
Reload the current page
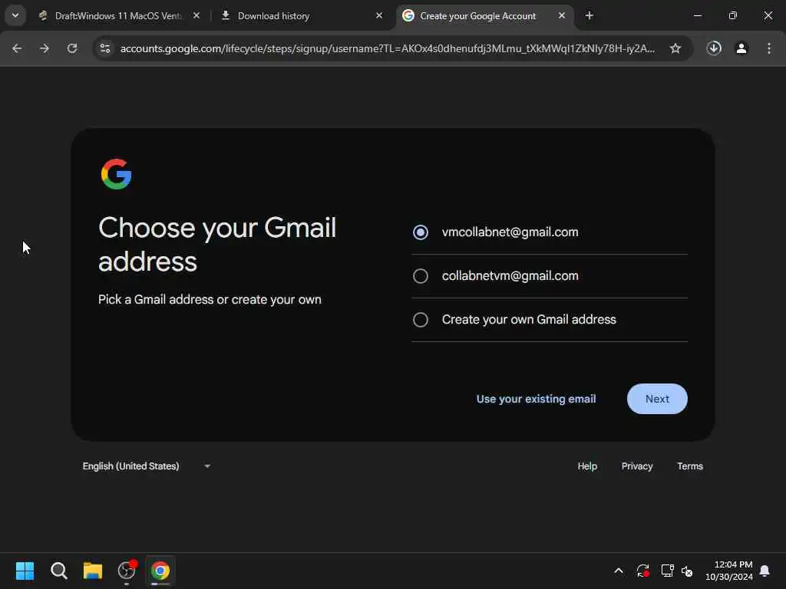click(x=72, y=48)
